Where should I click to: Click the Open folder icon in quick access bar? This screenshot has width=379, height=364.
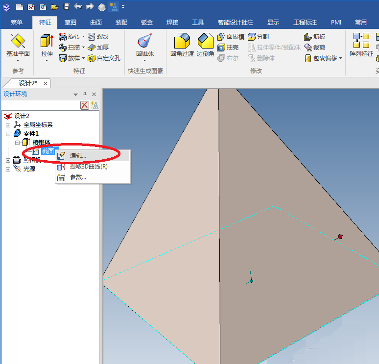(x=55, y=7)
